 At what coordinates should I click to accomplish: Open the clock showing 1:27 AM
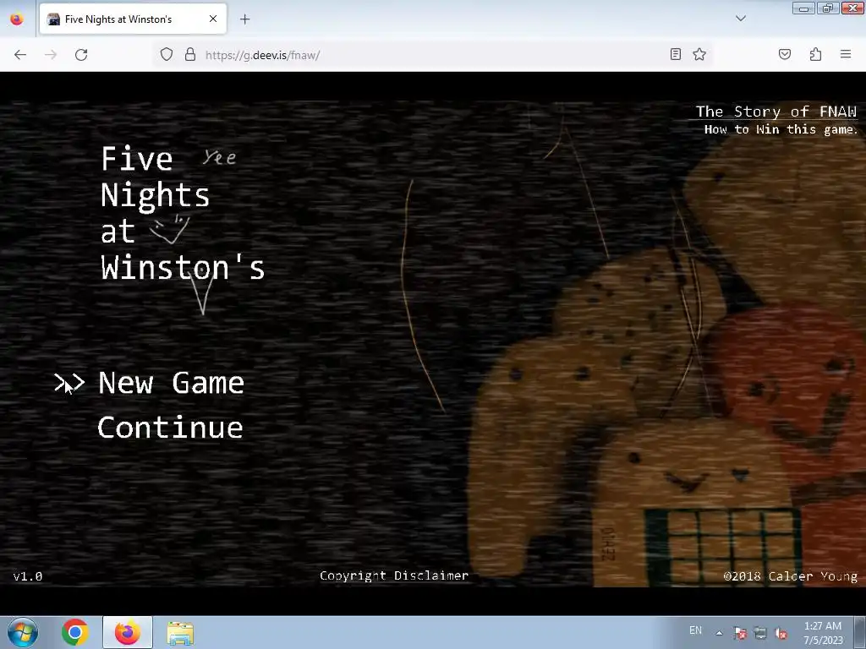822,633
